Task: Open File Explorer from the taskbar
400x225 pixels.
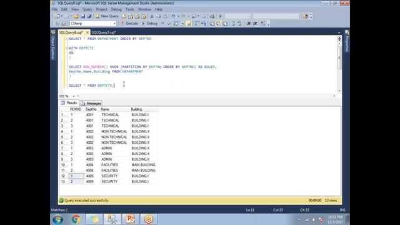Action: coord(94,219)
